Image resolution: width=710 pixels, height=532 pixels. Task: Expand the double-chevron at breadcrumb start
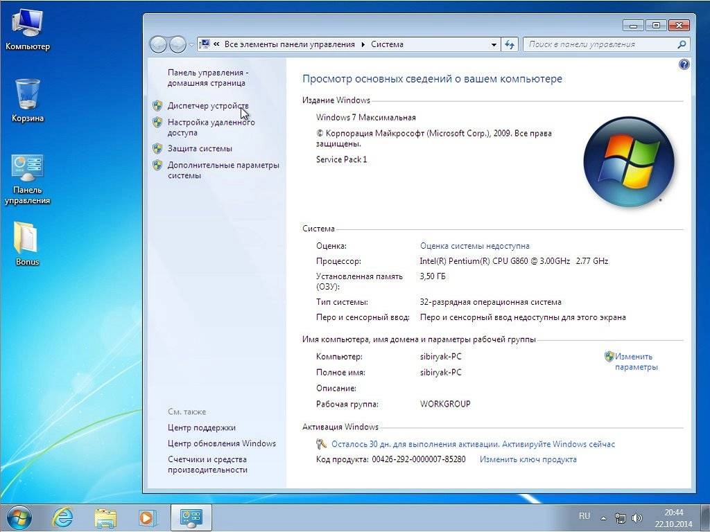[216, 44]
